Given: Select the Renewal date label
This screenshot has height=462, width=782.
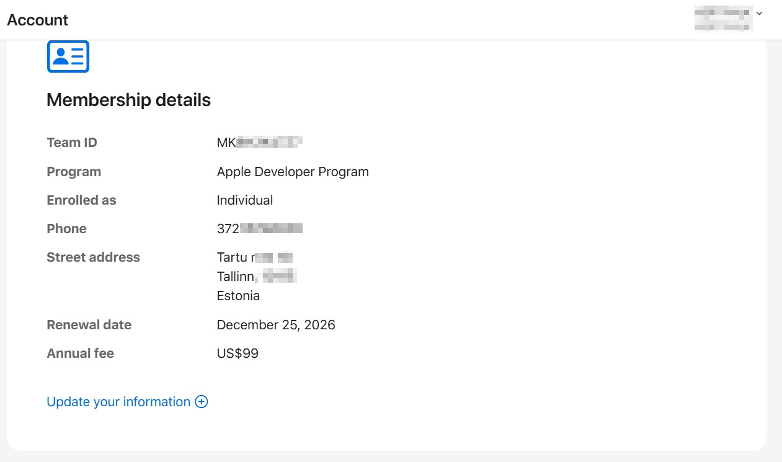Looking at the screenshot, I should click(89, 325).
